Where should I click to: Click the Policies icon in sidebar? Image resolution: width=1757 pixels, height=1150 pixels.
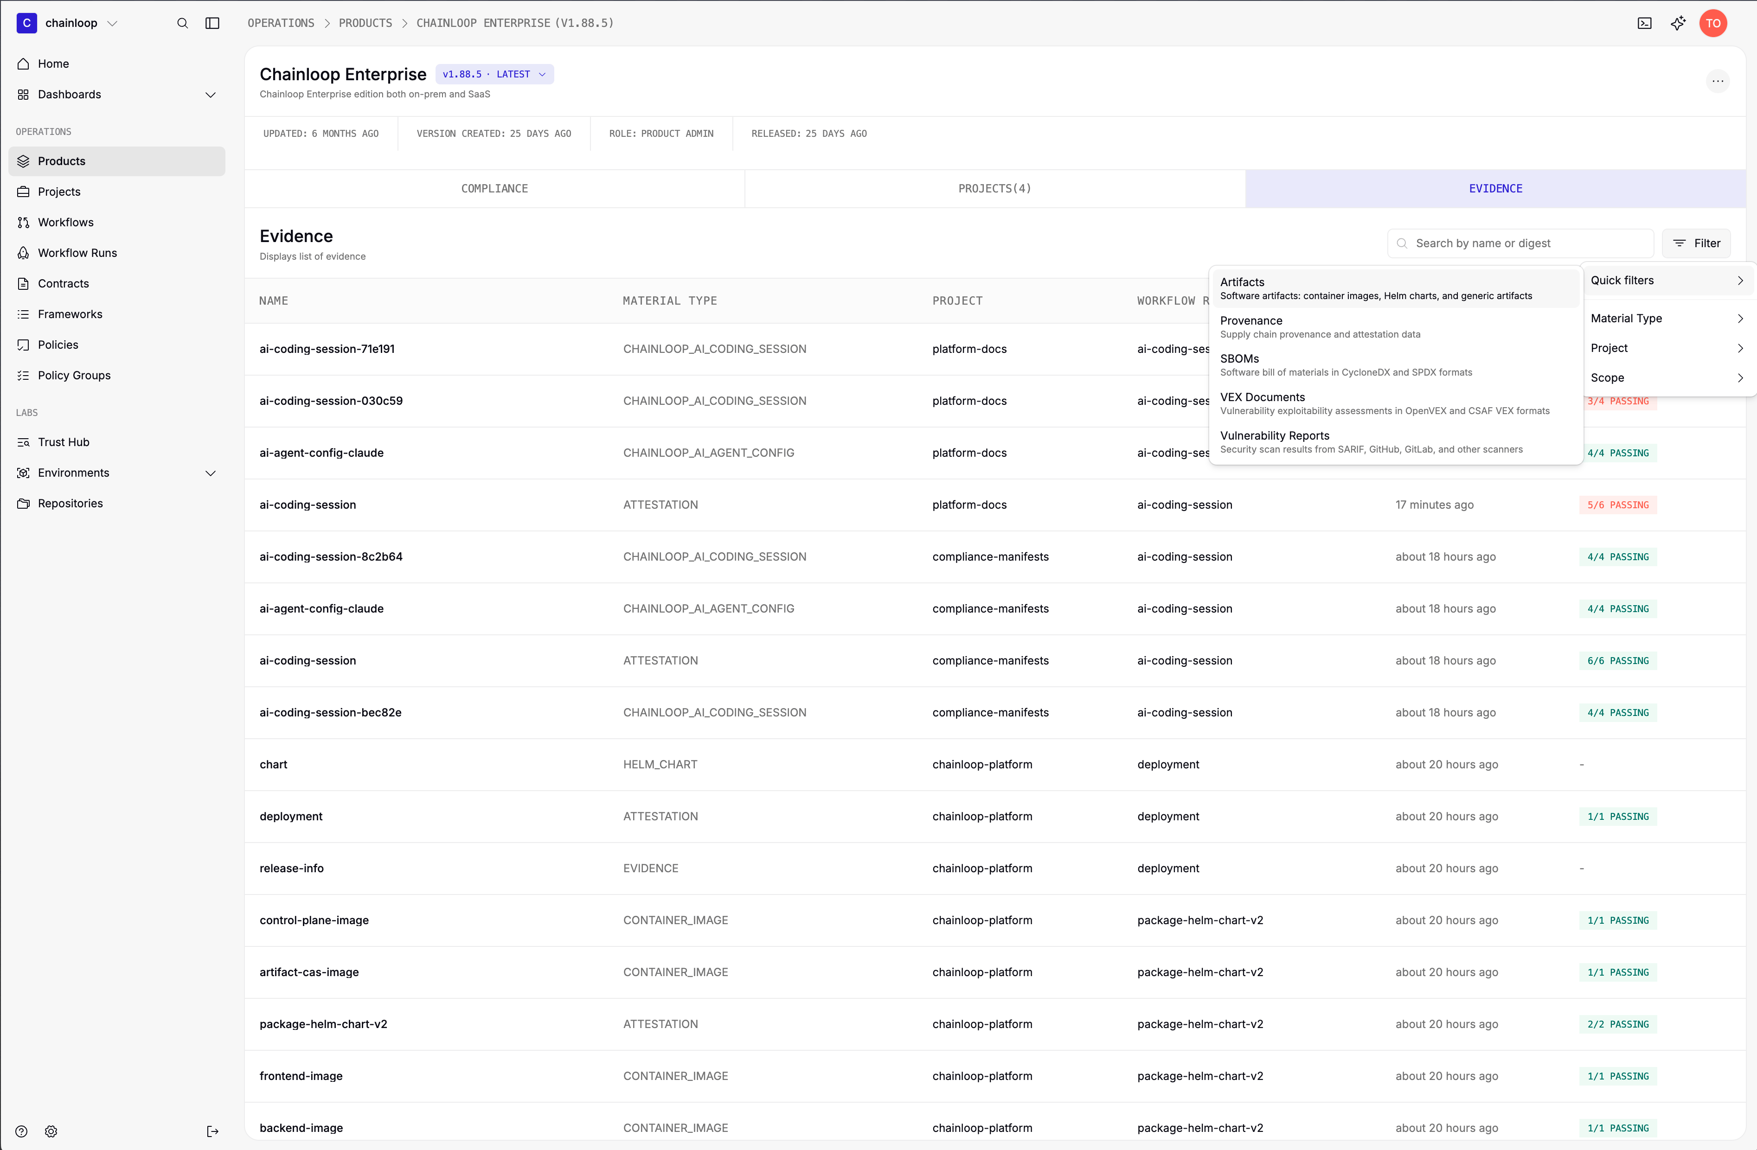coord(24,345)
